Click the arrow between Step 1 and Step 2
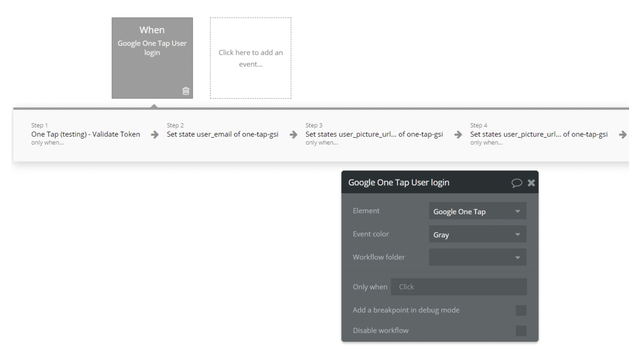The height and width of the screenshot is (350, 634). coord(155,135)
